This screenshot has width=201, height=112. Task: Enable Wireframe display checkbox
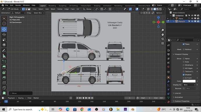coord(184,65)
